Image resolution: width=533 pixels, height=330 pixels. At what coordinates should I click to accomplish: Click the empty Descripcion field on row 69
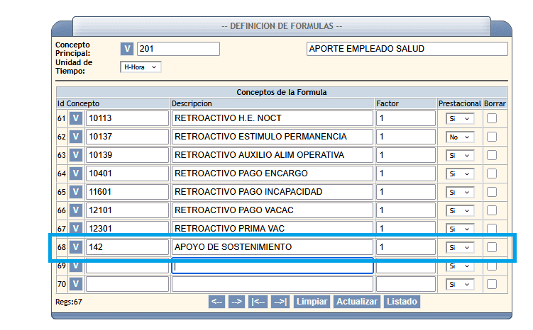coord(273,266)
